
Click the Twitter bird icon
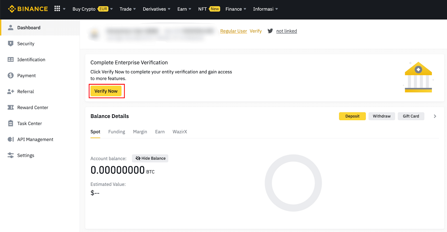(270, 31)
